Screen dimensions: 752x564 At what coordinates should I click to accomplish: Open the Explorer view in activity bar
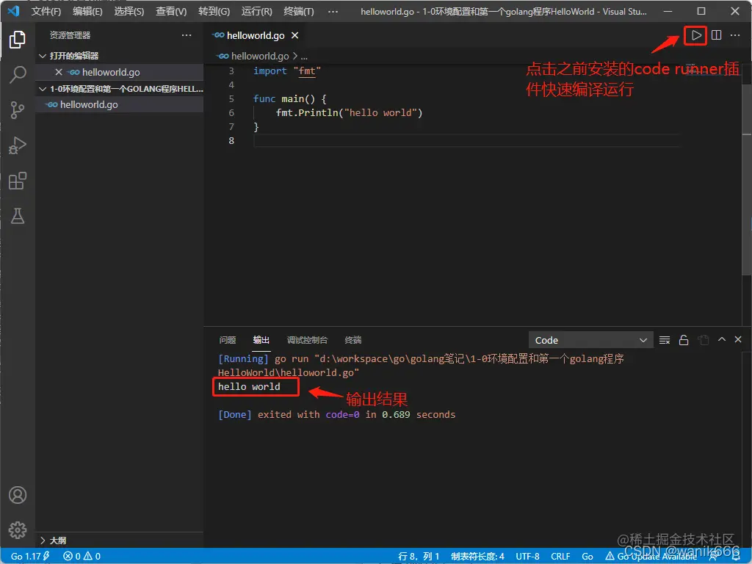18,40
